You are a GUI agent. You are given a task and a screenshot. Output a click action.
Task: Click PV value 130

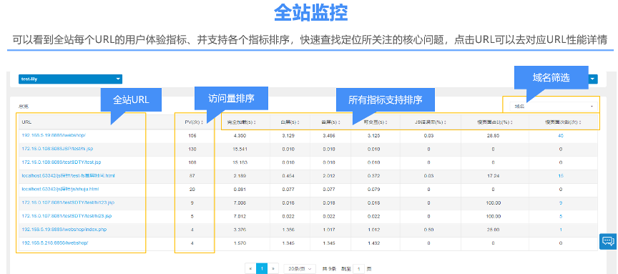coord(192,149)
